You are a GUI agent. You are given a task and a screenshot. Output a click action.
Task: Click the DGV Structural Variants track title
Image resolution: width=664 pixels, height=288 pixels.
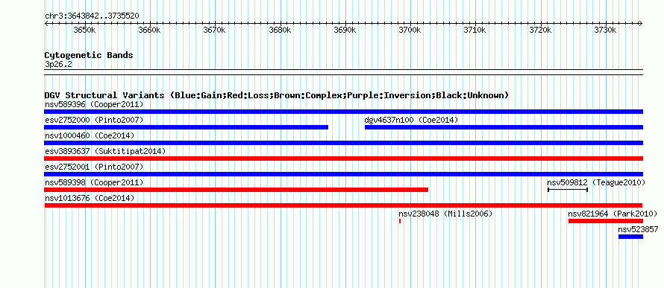coord(277,95)
